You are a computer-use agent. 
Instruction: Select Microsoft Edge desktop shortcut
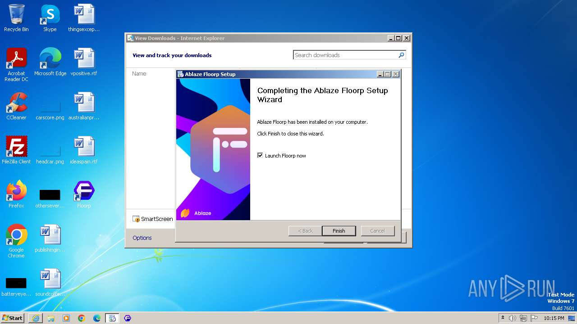tap(50, 62)
